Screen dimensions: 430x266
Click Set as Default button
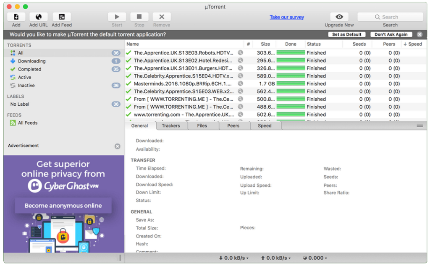pos(346,34)
